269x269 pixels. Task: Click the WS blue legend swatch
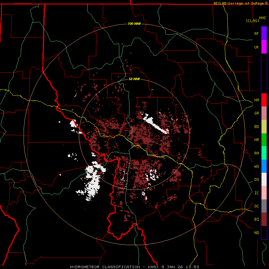264,166
